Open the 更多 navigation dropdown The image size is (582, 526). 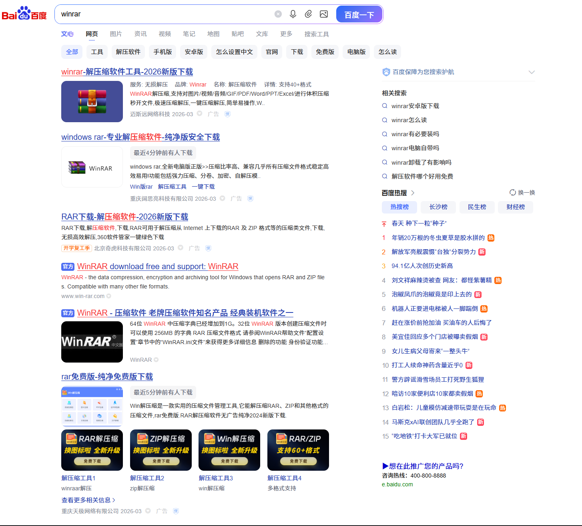coord(286,34)
